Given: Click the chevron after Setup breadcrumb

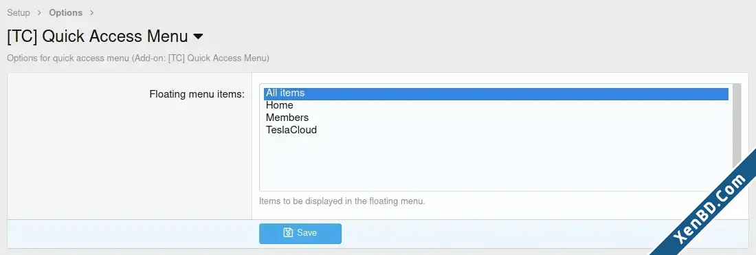Looking at the screenshot, I should tap(40, 12).
